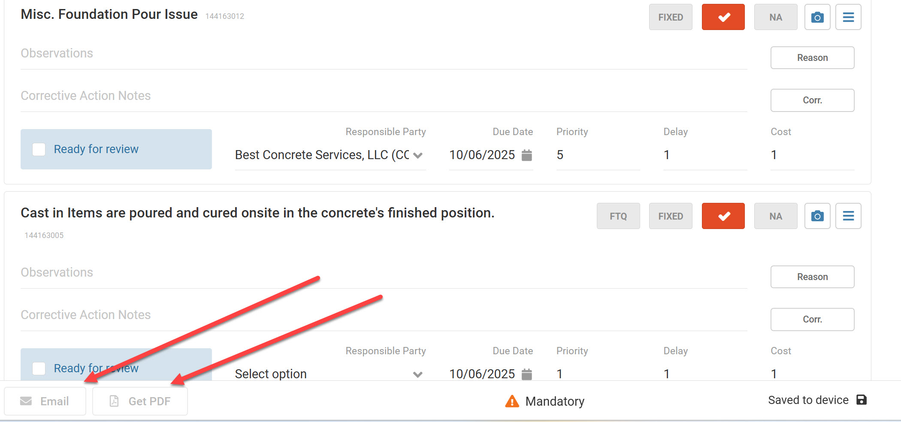The height and width of the screenshot is (422, 901).
Task: Mark Misc. Foundation Pour Issue as FIXED
Action: (x=671, y=17)
